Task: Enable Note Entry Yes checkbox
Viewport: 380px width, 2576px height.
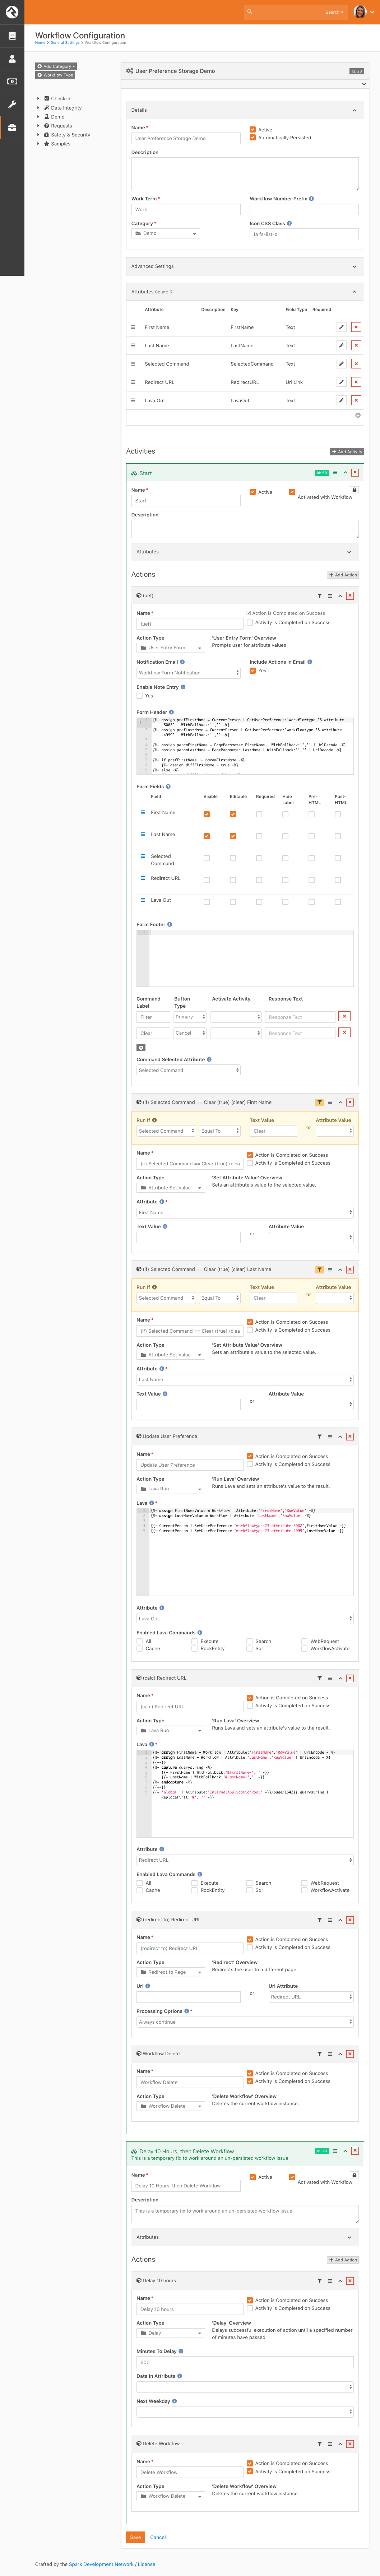Action: coord(140,696)
